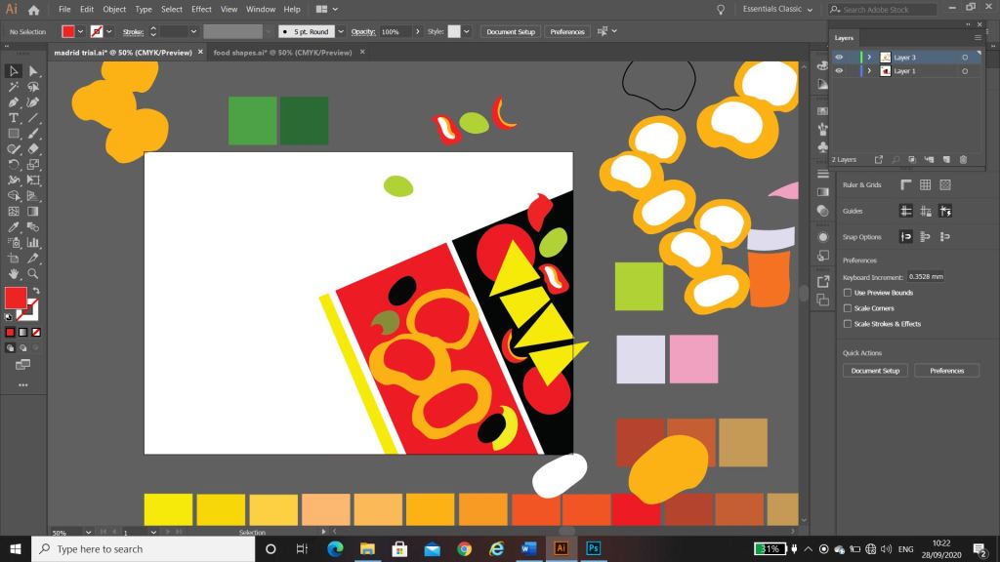This screenshot has width=1000, height=562.
Task: Activate the Zoom tool in toolbar
Action: [33, 274]
